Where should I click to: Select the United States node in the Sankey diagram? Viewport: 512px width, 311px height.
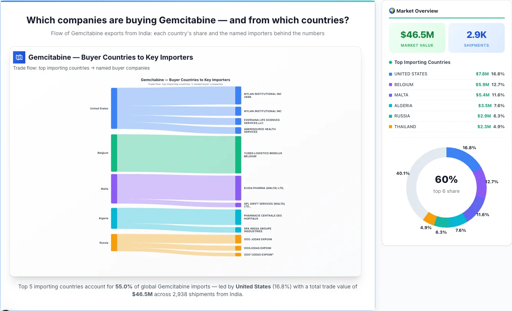pyautogui.click(x=113, y=108)
